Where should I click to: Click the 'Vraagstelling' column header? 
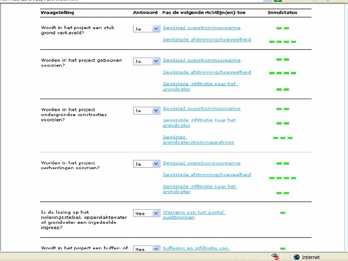[x=58, y=13]
